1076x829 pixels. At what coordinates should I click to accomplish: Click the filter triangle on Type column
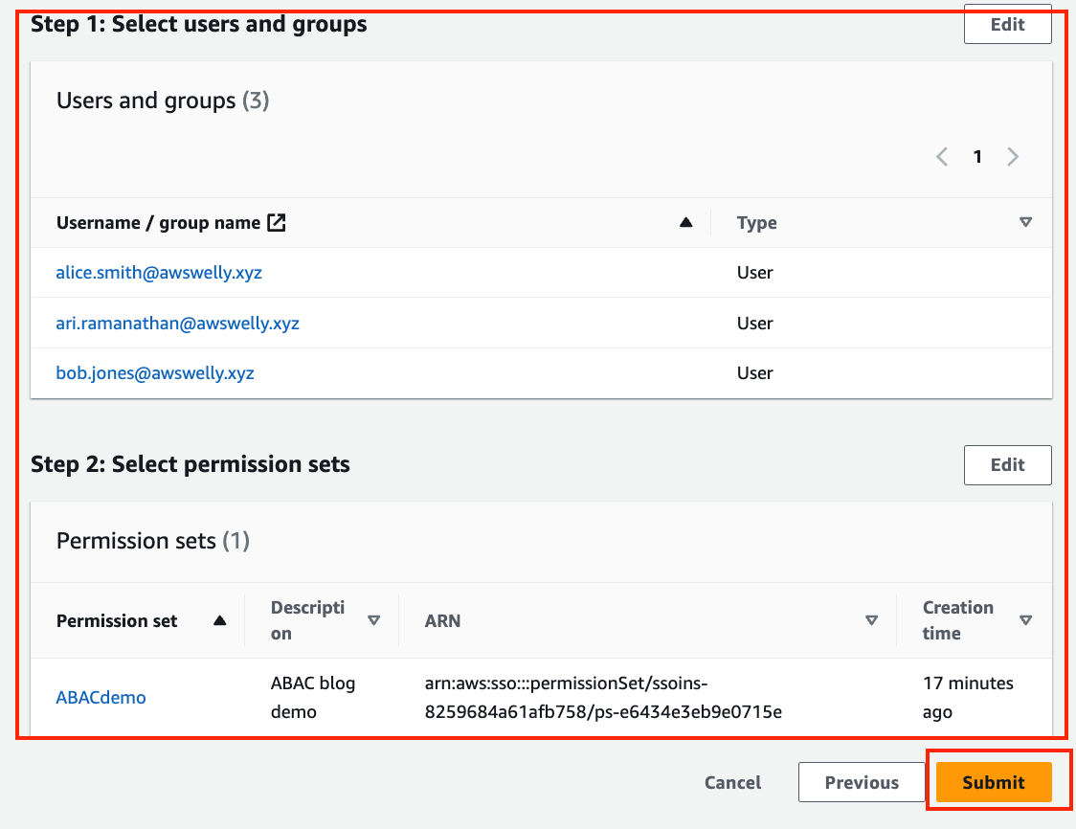coord(1026,222)
